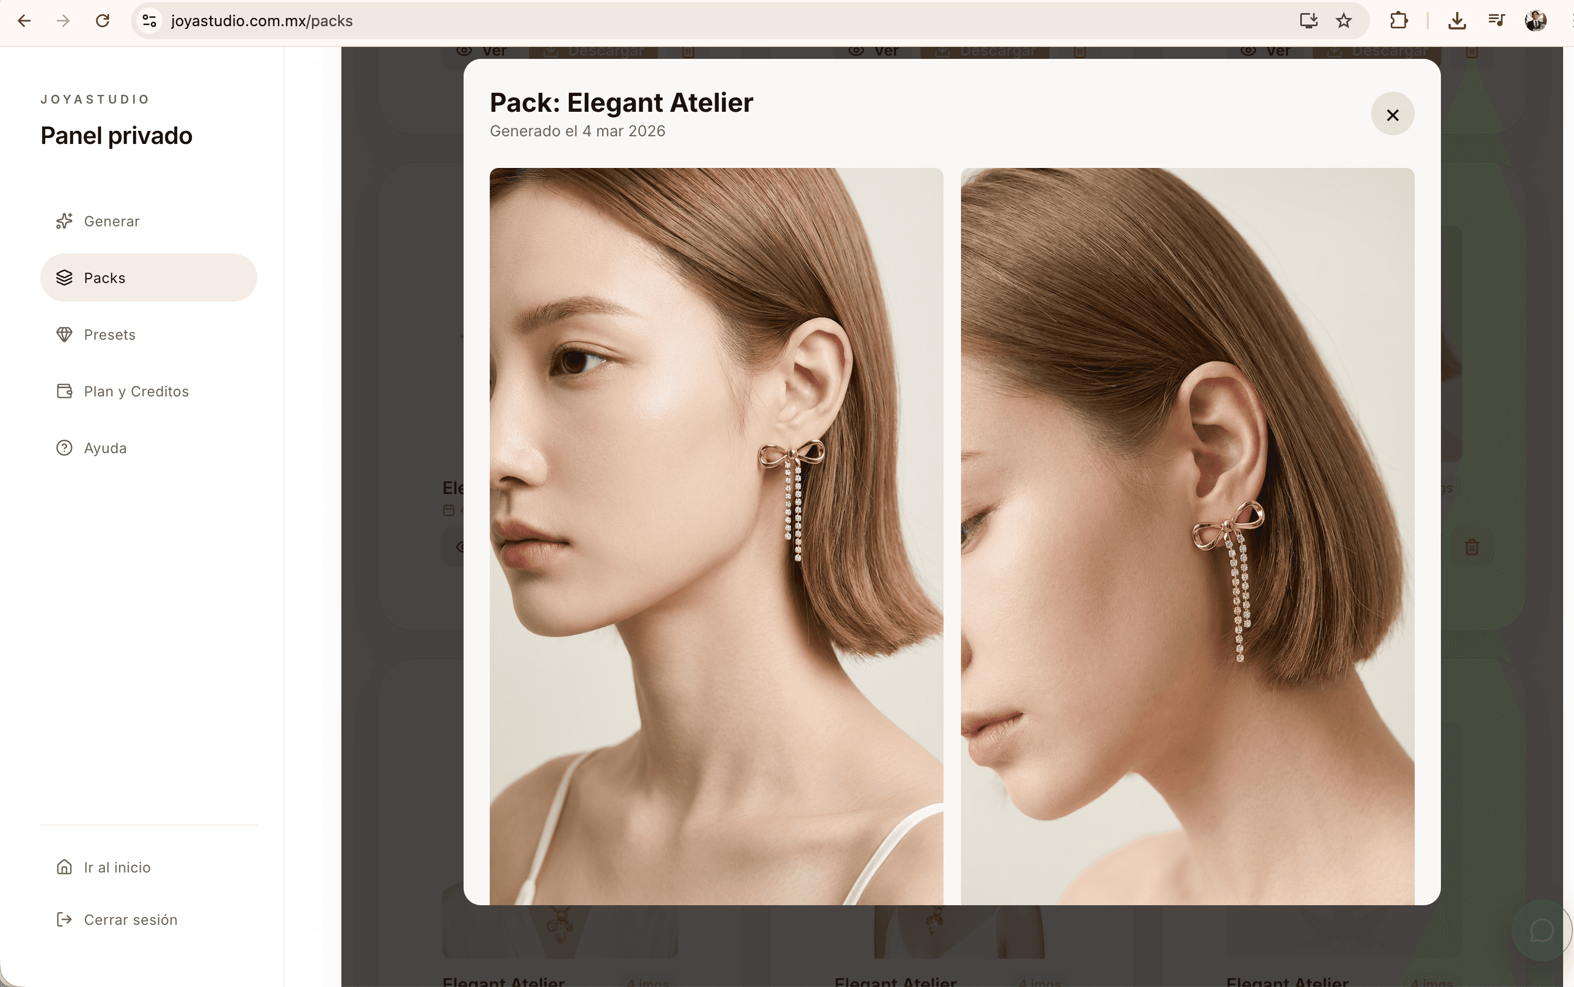The height and width of the screenshot is (987, 1574).
Task: Open Plan y Creditos wallet icon
Action: (x=64, y=391)
